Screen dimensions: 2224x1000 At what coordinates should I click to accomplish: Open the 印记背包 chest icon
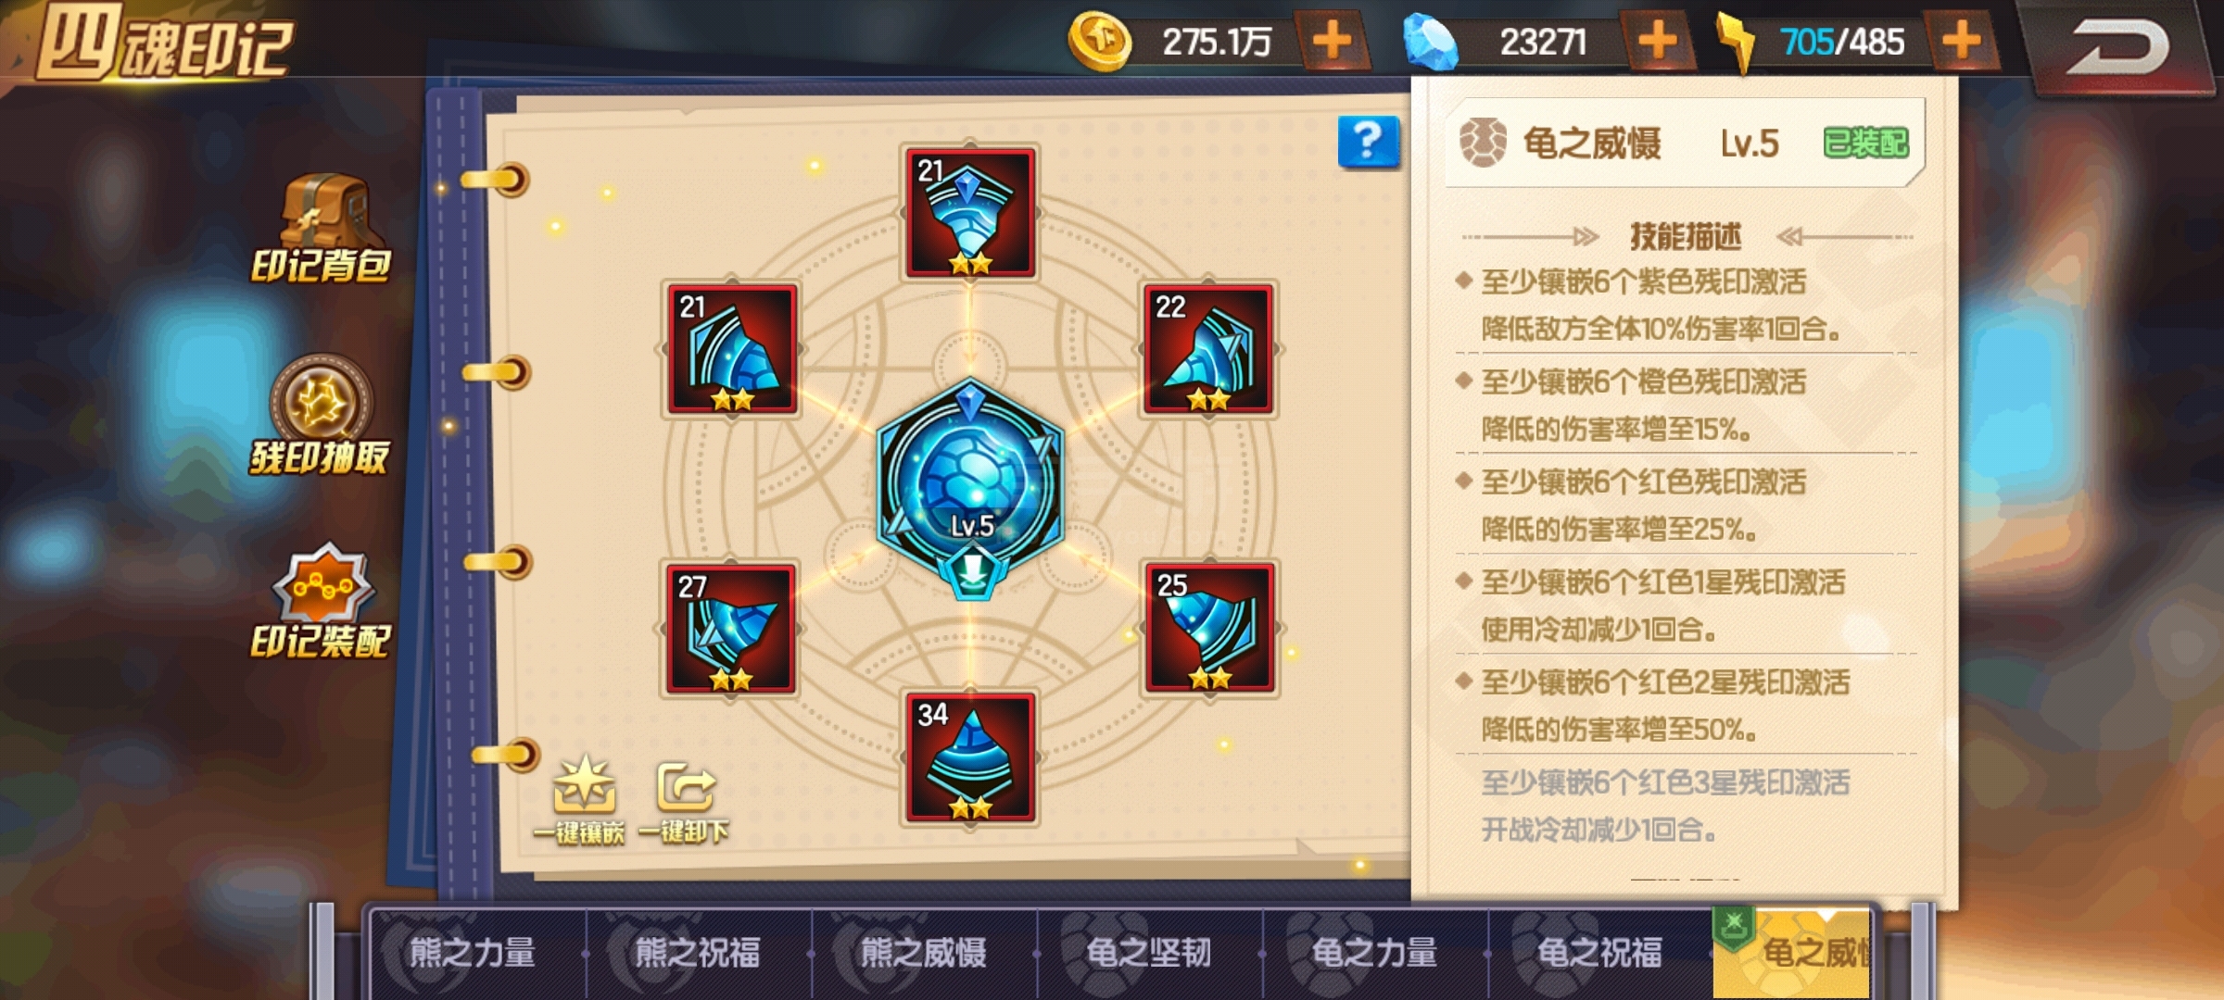(321, 229)
